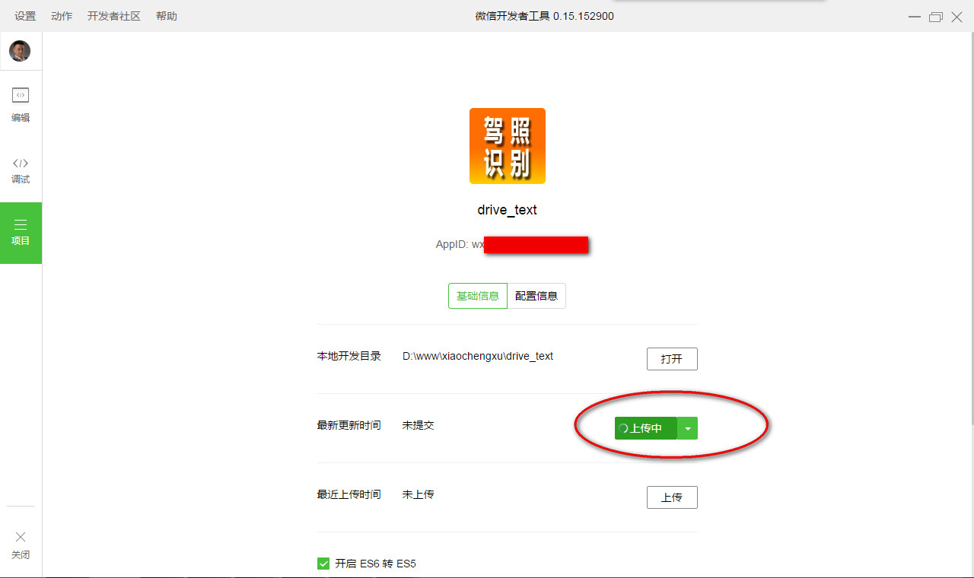Click the 驾照识别 app logo
The image size is (974, 578).
click(x=508, y=146)
